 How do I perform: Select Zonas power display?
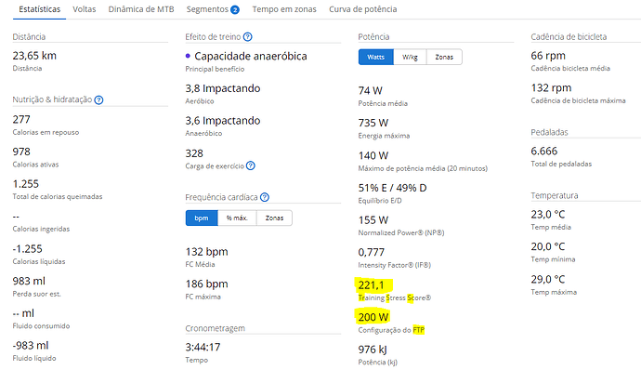point(444,57)
